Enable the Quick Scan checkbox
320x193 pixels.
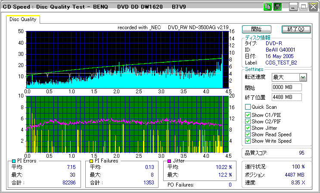[248, 107]
